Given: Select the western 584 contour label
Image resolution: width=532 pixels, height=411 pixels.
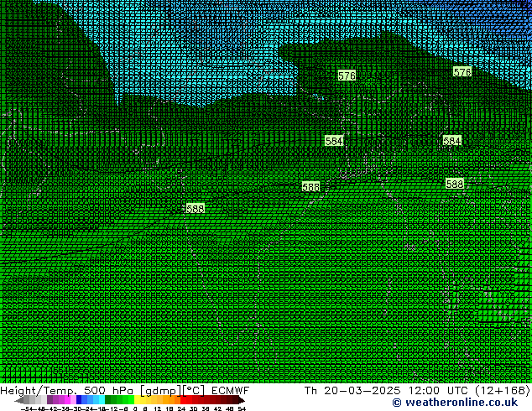Looking at the screenshot, I should (334, 141).
